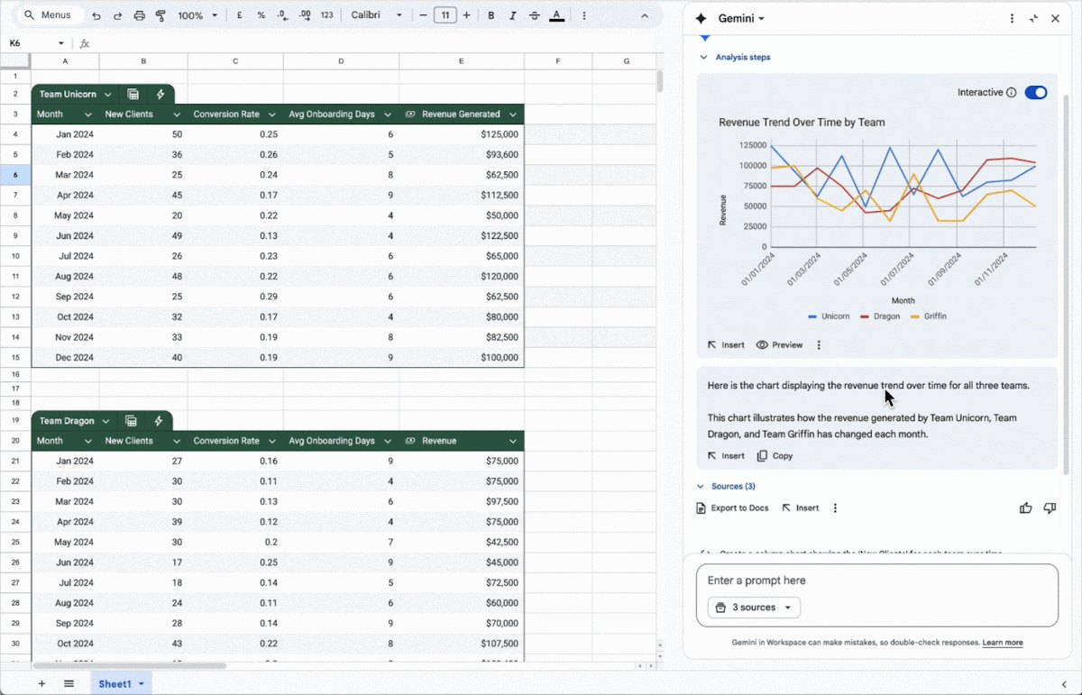
Task: Open the Team Unicorn table name dropdown
Action: click(x=108, y=94)
